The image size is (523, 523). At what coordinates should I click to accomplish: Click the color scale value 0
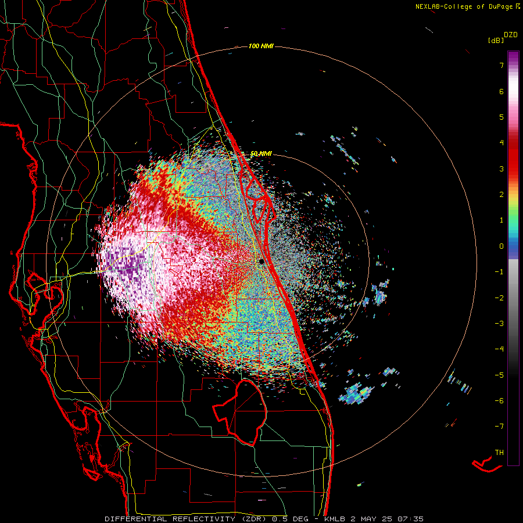pyautogui.click(x=501, y=246)
